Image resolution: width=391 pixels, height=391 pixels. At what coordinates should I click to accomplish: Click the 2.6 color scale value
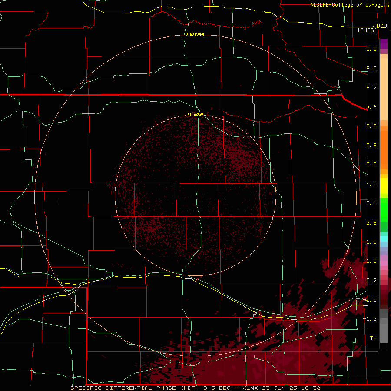pos(371,223)
